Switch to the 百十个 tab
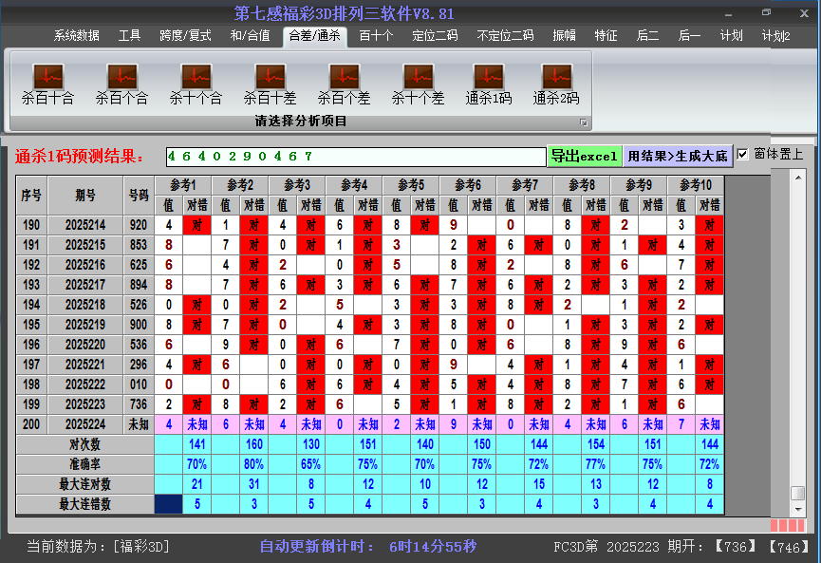This screenshot has width=821, height=563. point(376,36)
